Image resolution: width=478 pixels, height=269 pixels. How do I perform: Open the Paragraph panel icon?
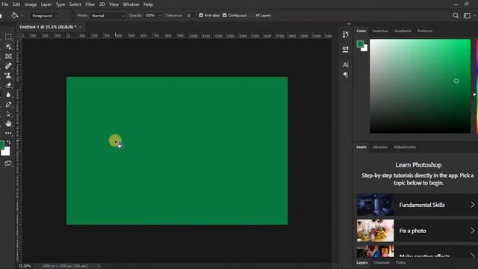pos(345,75)
